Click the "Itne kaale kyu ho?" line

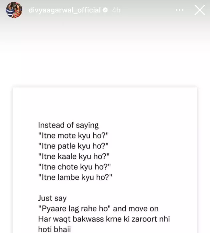pyautogui.click(x=74, y=156)
